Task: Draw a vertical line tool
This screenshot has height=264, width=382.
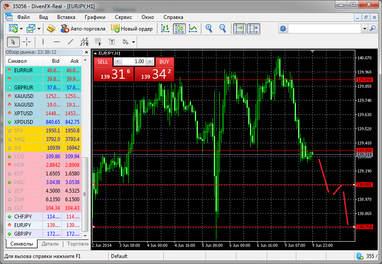Action: pos(43,42)
